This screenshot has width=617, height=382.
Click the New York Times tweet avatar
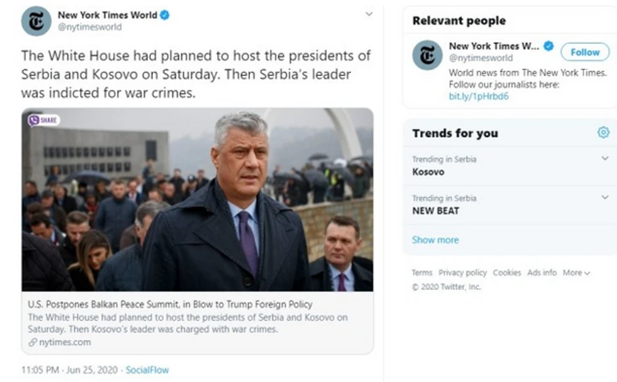36,21
